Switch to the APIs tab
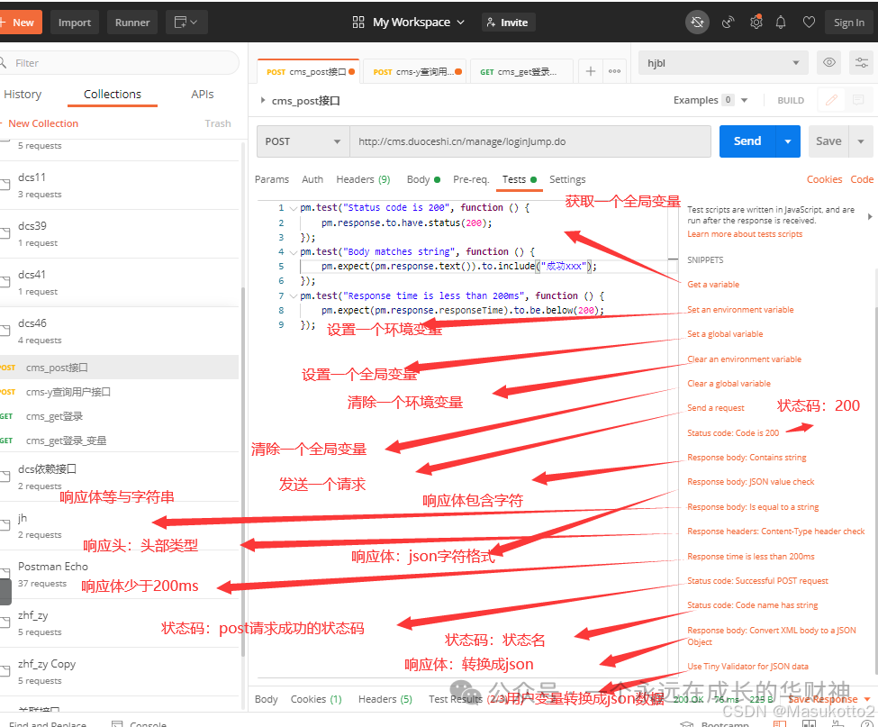 pos(202,94)
